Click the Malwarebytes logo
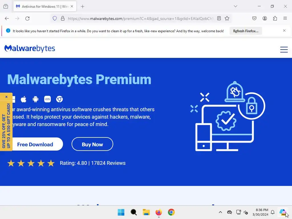The height and width of the screenshot is (219, 292). [x=30, y=48]
